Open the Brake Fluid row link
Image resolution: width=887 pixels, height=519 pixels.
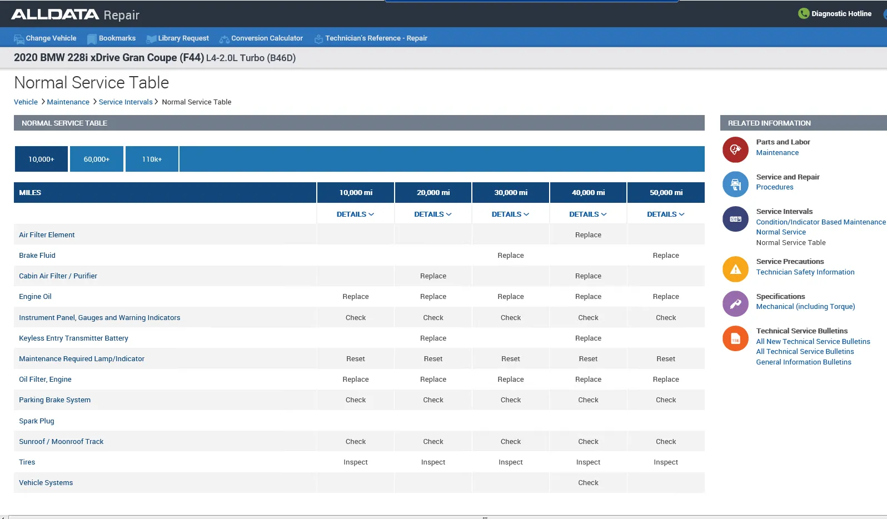pos(37,256)
